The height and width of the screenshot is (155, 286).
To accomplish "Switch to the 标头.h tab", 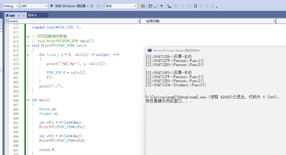I will coord(32,15).
